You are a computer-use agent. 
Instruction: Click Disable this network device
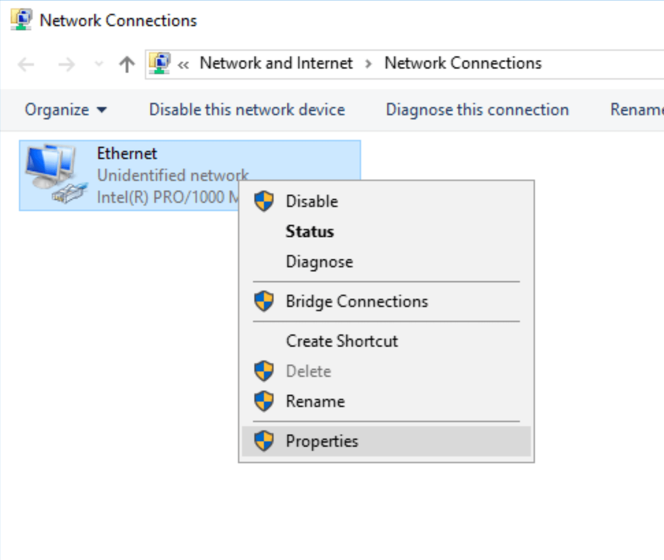click(x=247, y=110)
